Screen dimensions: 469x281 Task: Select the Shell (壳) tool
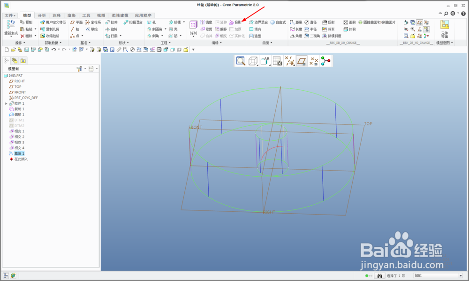click(x=173, y=29)
